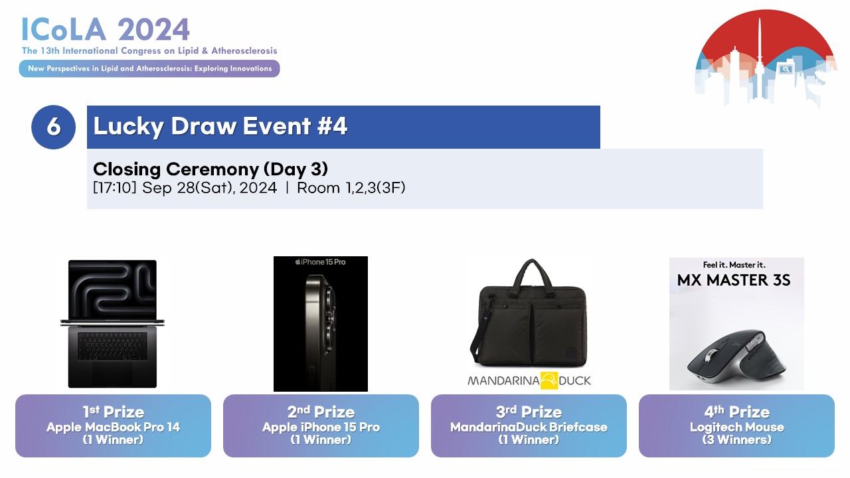The height and width of the screenshot is (478, 850).
Task: Click the 3rd Prize MandarinaDuck Briefcase box
Action: tap(529, 426)
